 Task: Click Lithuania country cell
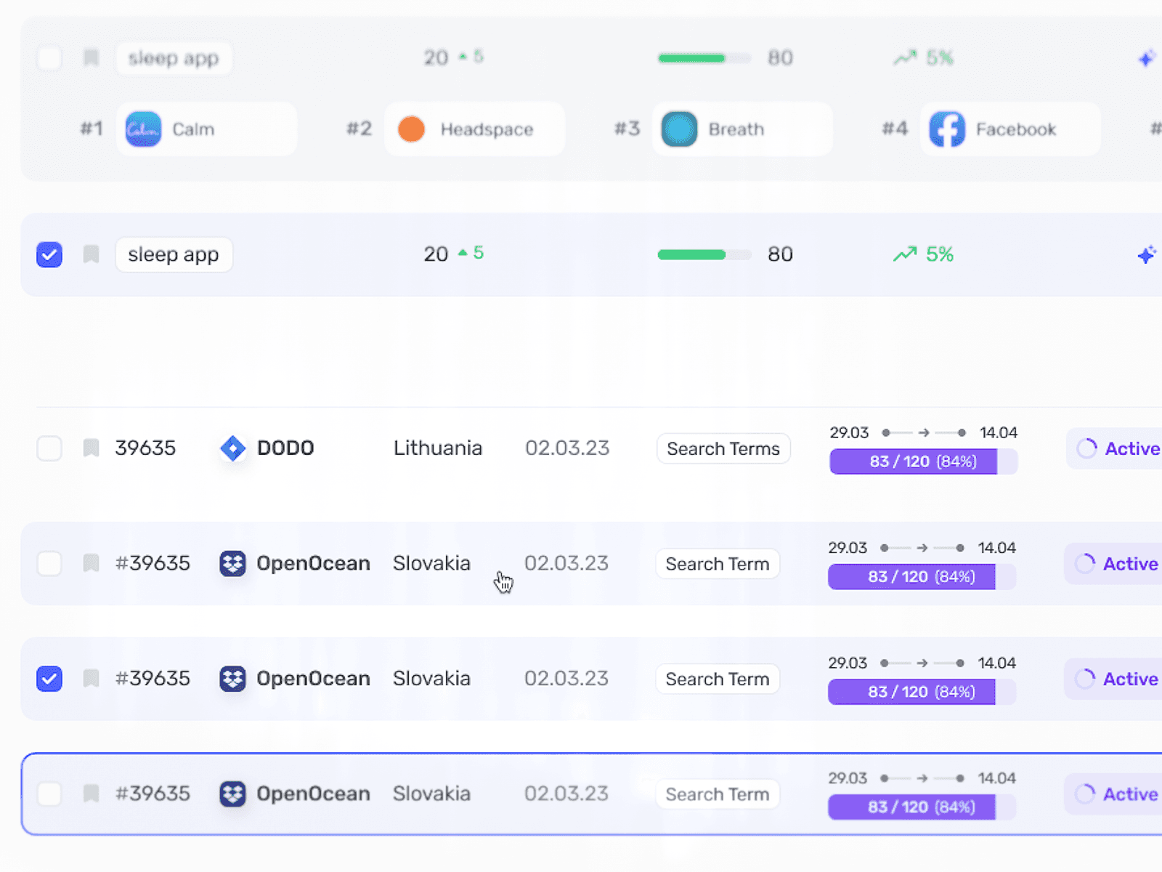[438, 448]
